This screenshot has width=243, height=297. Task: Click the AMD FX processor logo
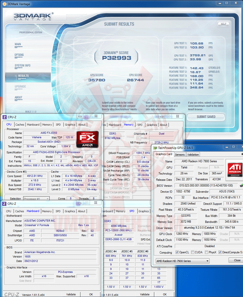click(87, 139)
